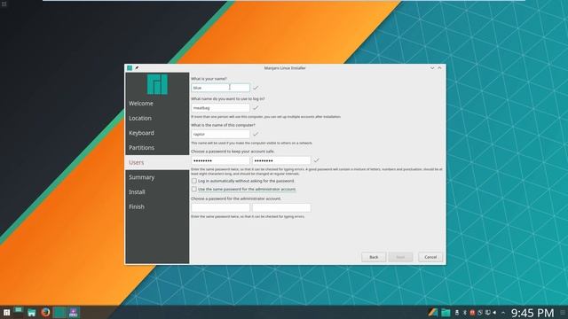Select the teal installer task in taskbar
This screenshot has height=319, width=568.
click(59, 312)
